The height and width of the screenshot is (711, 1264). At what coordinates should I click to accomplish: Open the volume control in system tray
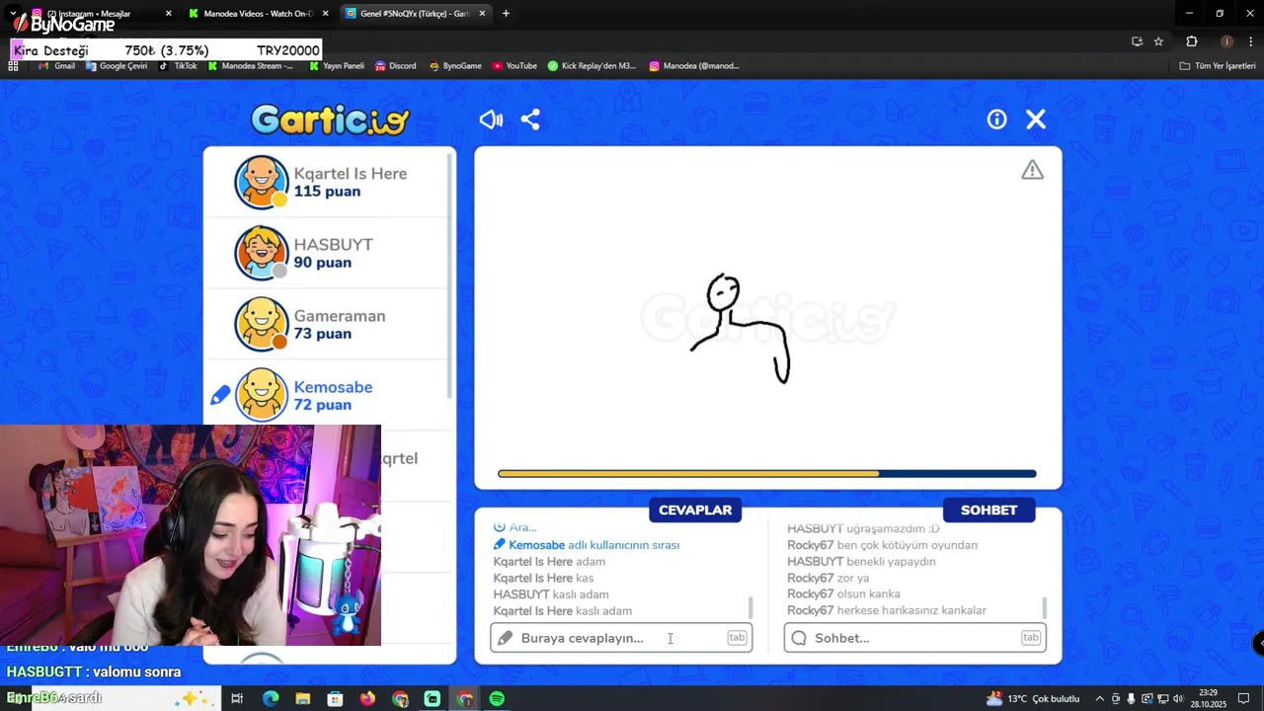[x=1178, y=699]
